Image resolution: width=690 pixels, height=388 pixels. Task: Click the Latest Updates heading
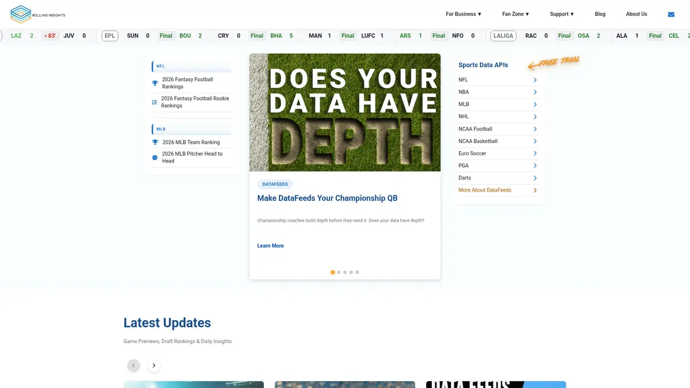point(167,323)
